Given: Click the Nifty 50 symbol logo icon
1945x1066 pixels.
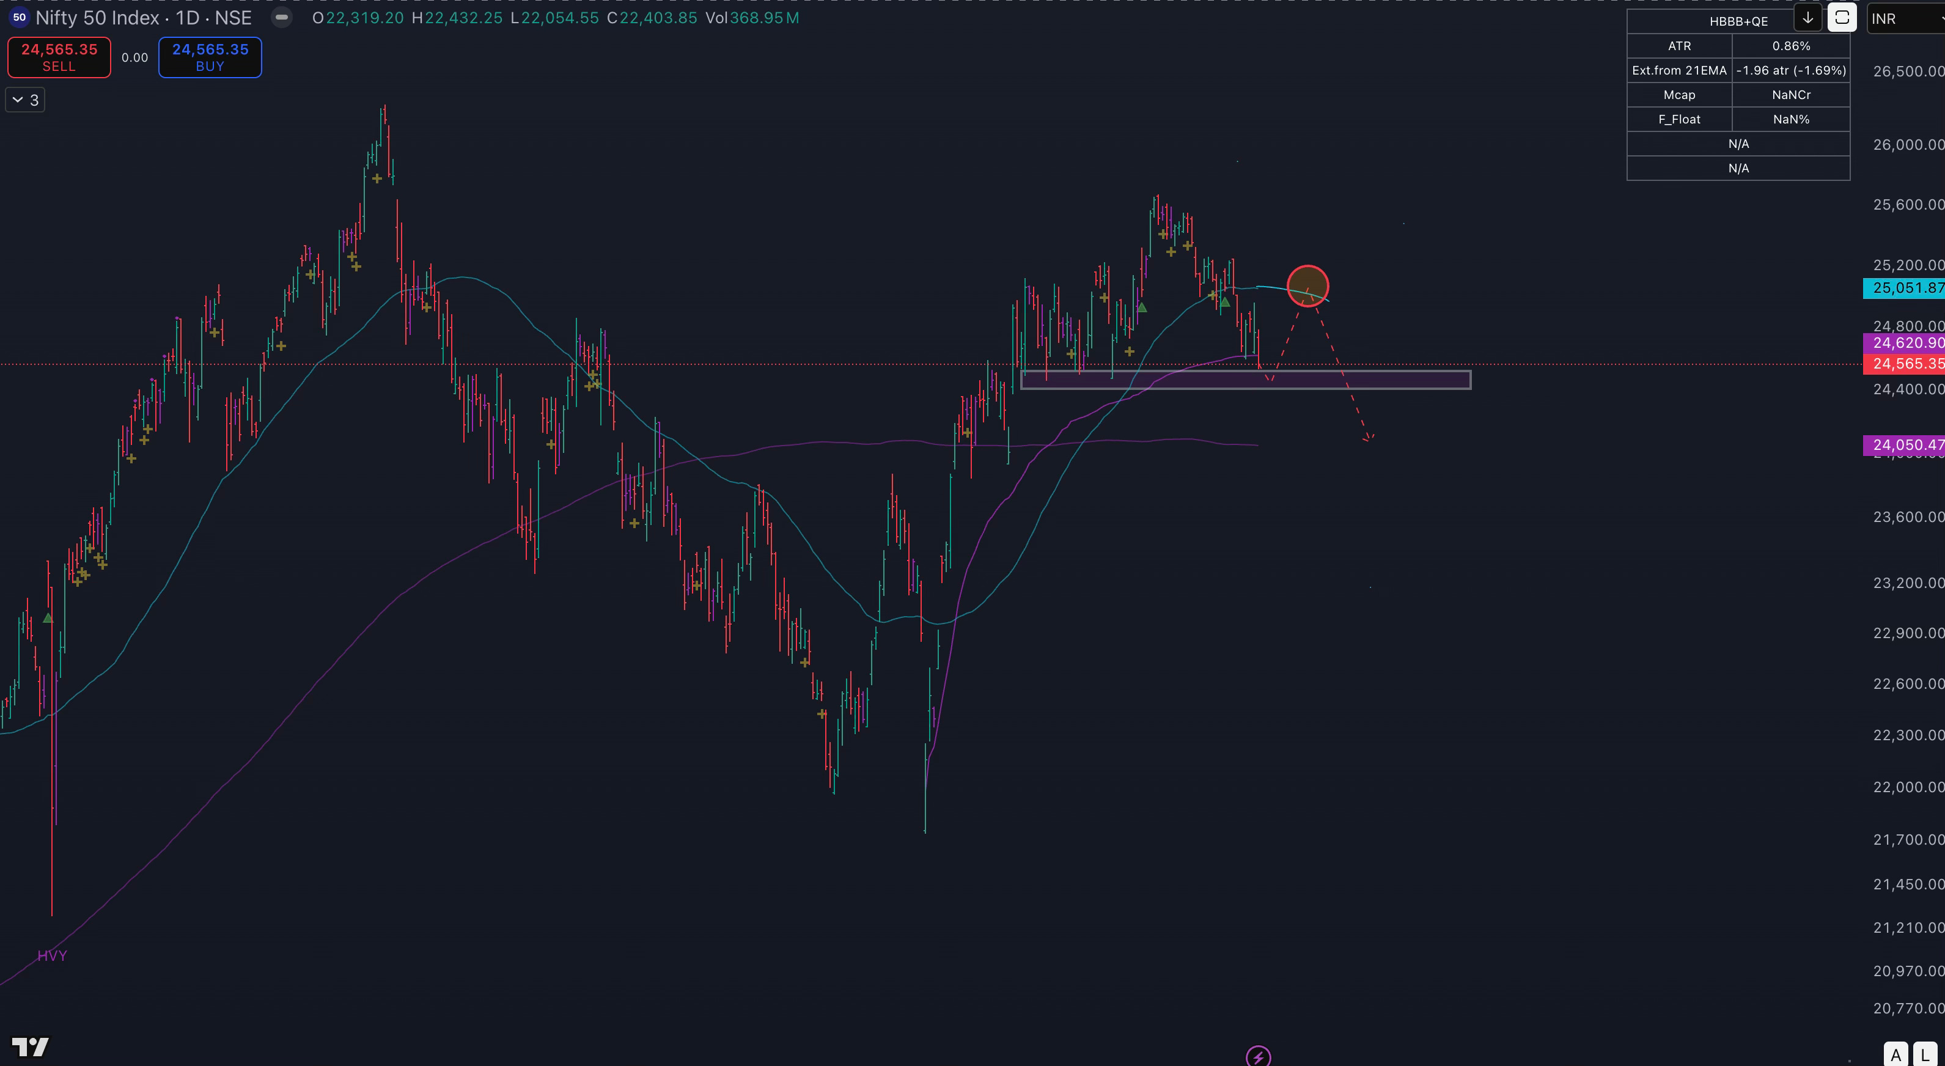Looking at the screenshot, I should click(x=19, y=17).
